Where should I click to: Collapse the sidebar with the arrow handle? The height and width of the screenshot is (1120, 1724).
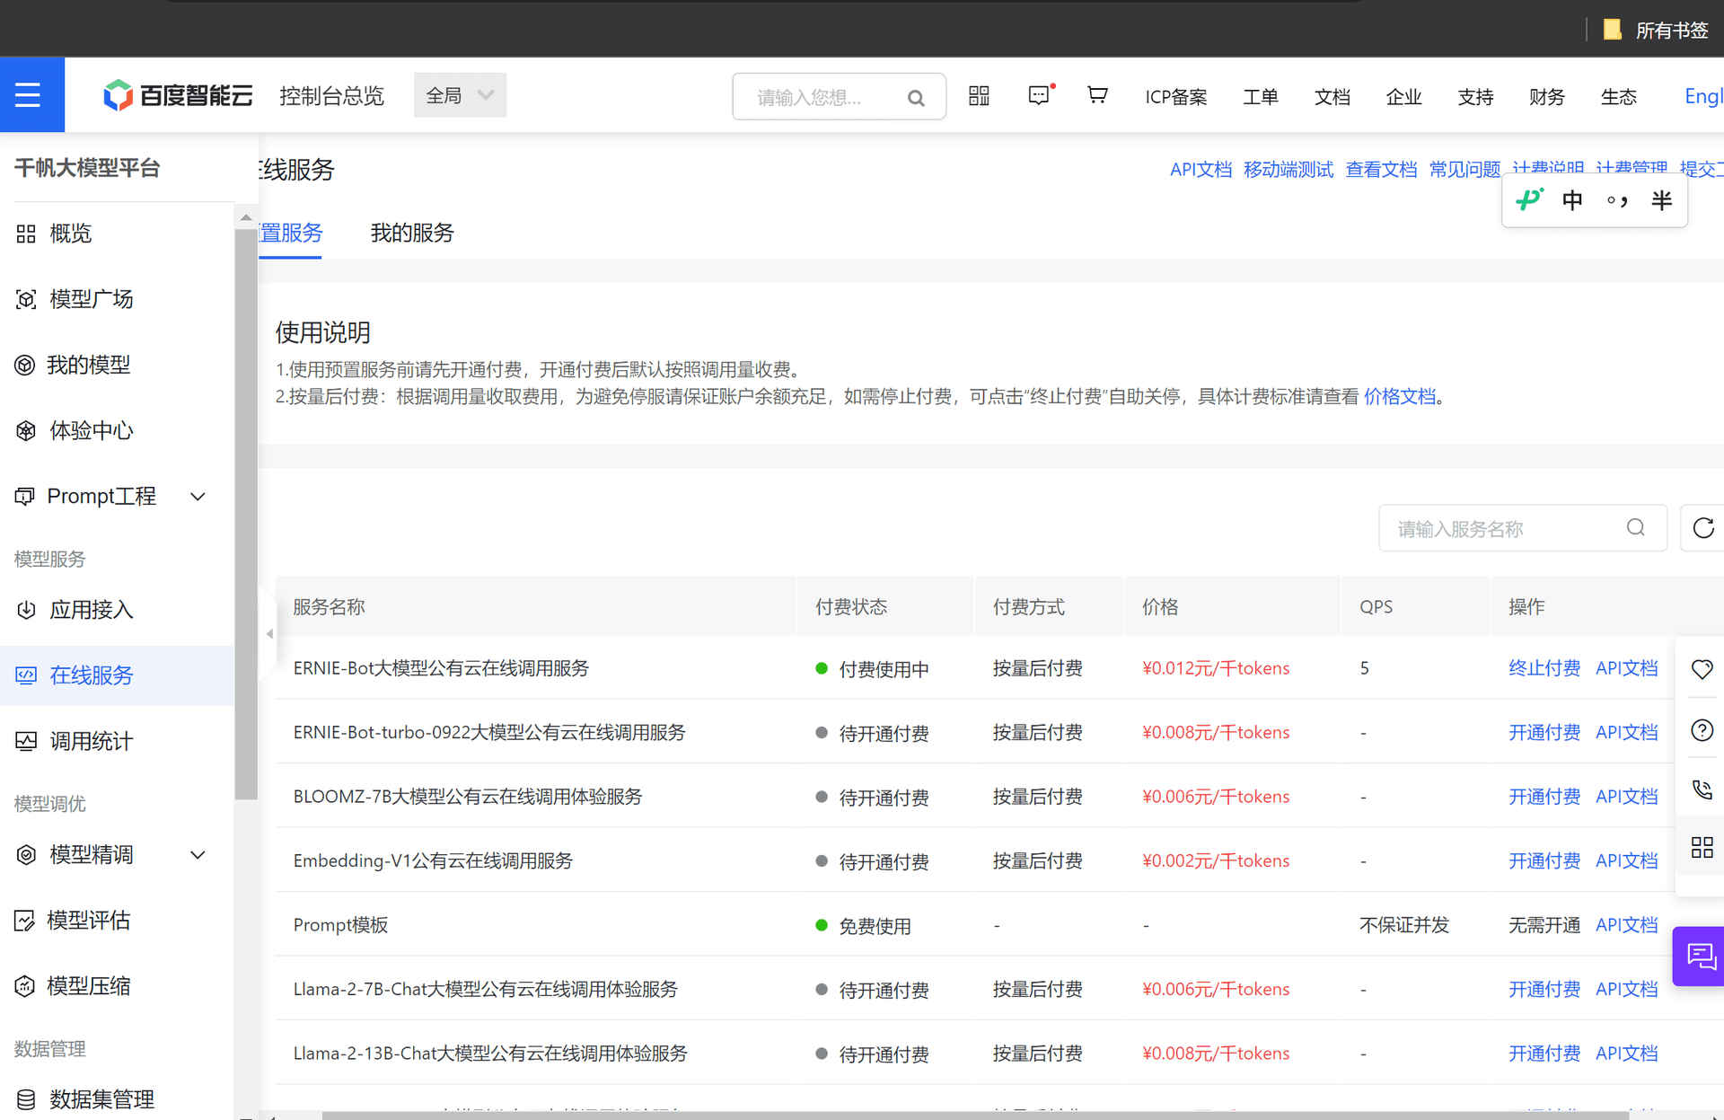click(268, 634)
